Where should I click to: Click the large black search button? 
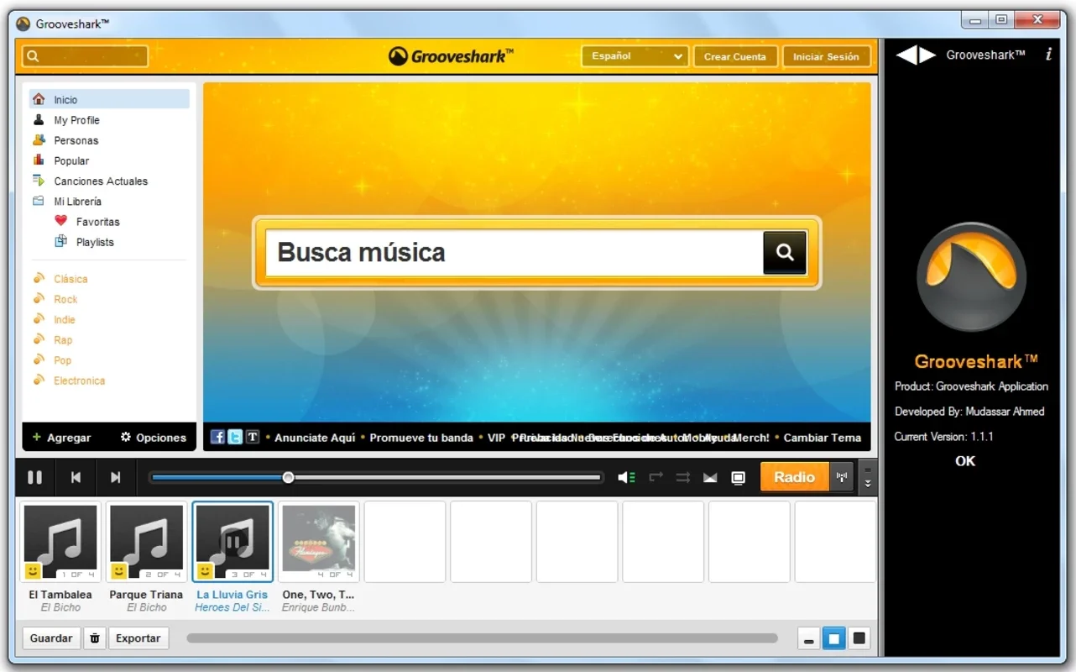click(x=785, y=253)
